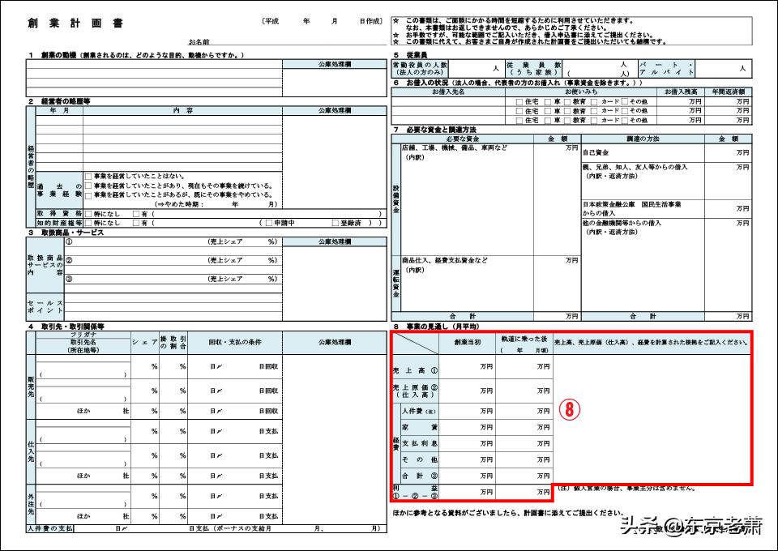Click 運転資金 total amount cell
The height and width of the screenshot is (551, 778).
pos(557,283)
